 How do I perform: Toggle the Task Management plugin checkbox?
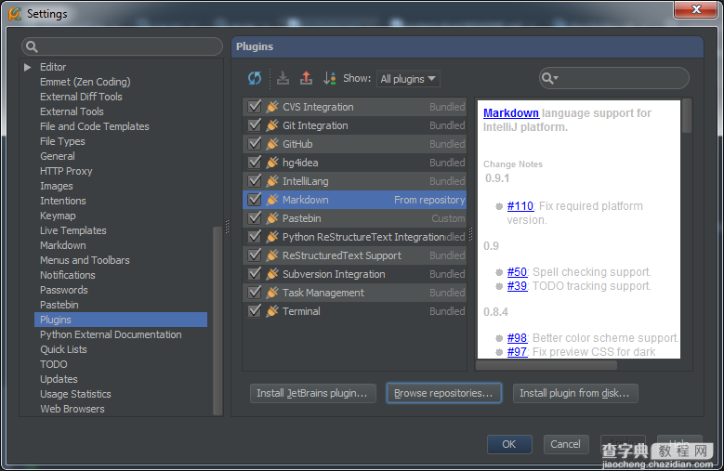click(x=255, y=293)
